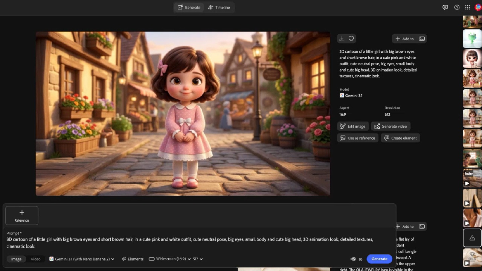Favorite the image with the heart icon

coord(351,38)
